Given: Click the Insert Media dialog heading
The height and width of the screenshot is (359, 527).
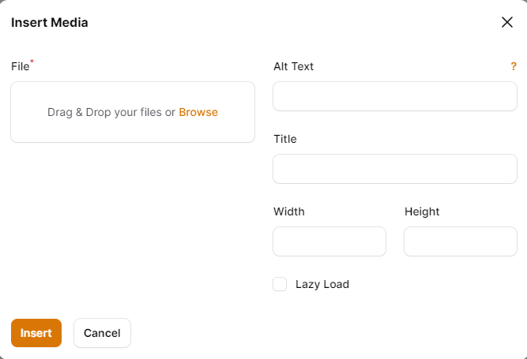Looking at the screenshot, I should [49, 22].
